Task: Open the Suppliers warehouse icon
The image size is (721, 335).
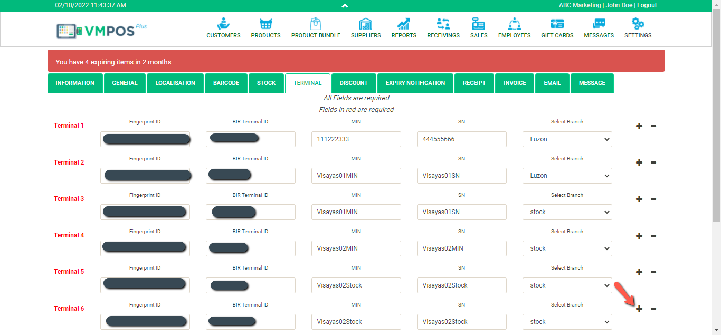Action: click(x=366, y=24)
